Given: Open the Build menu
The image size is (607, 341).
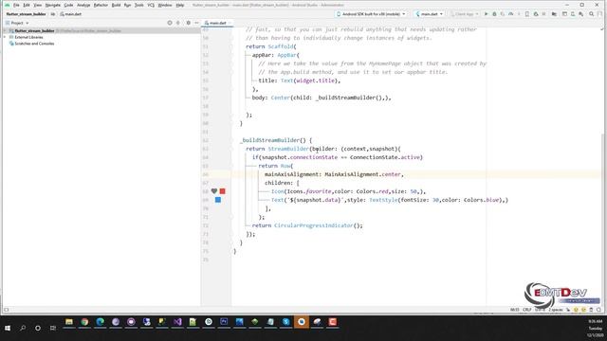Looking at the screenshot, I should (x=116, y=5).
